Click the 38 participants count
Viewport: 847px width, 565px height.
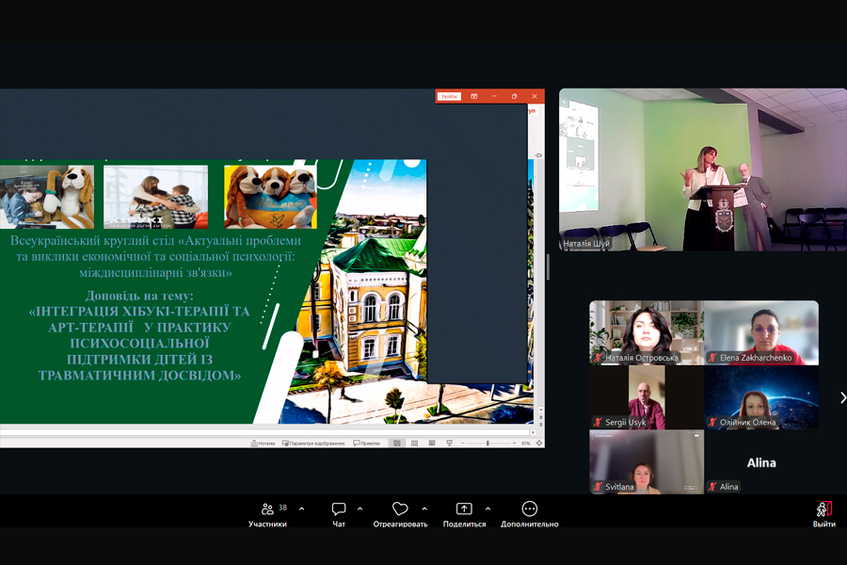pos(282,508)
